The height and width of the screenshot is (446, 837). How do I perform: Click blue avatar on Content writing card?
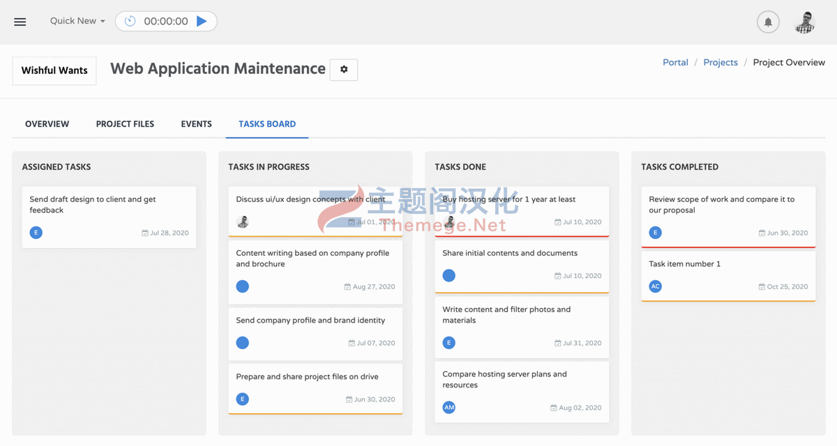(x=243, y=286)
